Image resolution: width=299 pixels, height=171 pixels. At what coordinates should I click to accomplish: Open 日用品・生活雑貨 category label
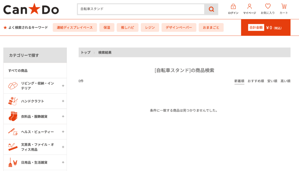(x=34, y=163)
